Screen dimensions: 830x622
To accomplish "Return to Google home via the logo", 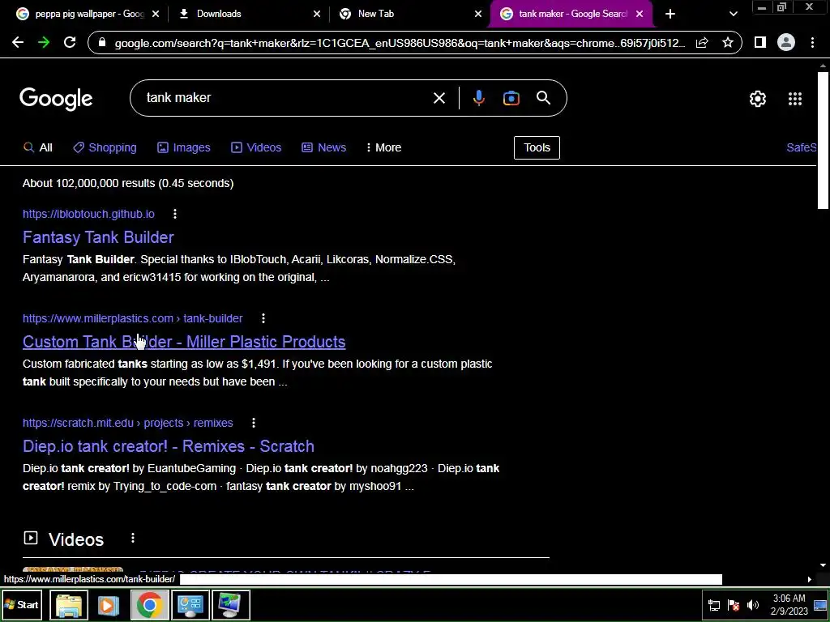I will (x=56, y=99).
